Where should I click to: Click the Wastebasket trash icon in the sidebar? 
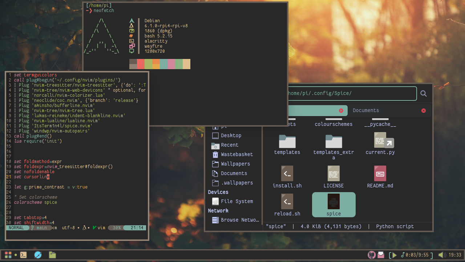pyautogui.click(x=215, y=154)
